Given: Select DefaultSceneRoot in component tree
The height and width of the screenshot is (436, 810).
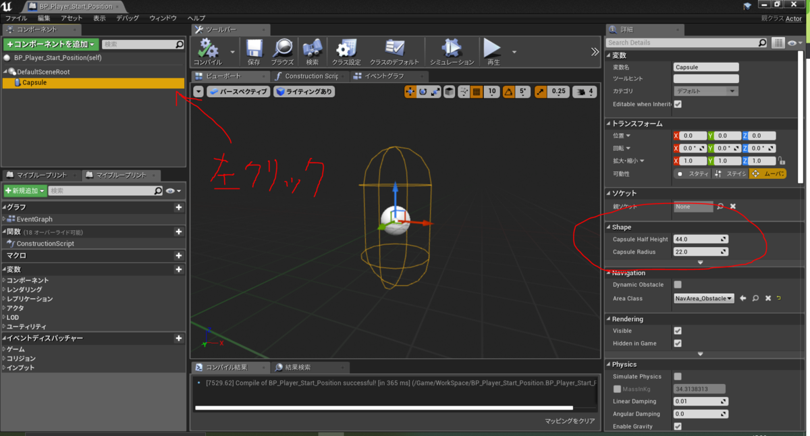Looking at the screenshot, I should (x=43, y=72).
